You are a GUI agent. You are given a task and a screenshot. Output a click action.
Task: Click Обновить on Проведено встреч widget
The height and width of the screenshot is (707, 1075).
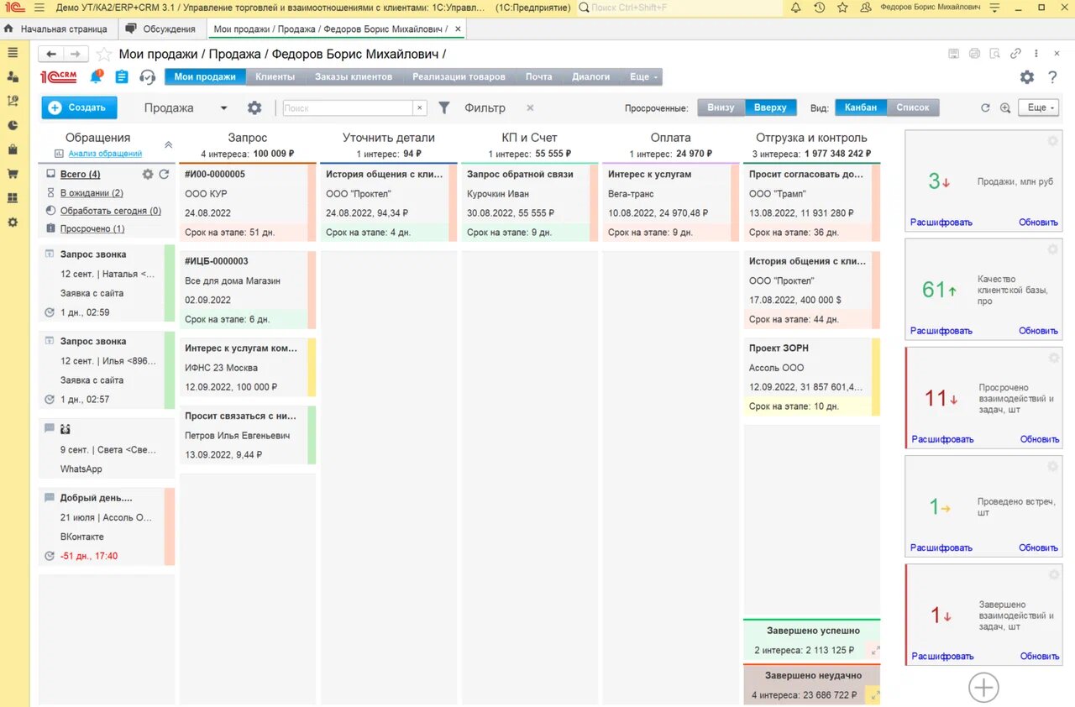coord(1039,547)
